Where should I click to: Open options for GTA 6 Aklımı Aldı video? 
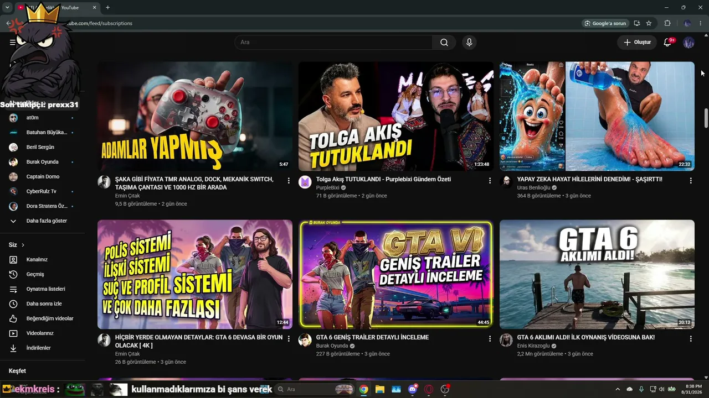691,338
